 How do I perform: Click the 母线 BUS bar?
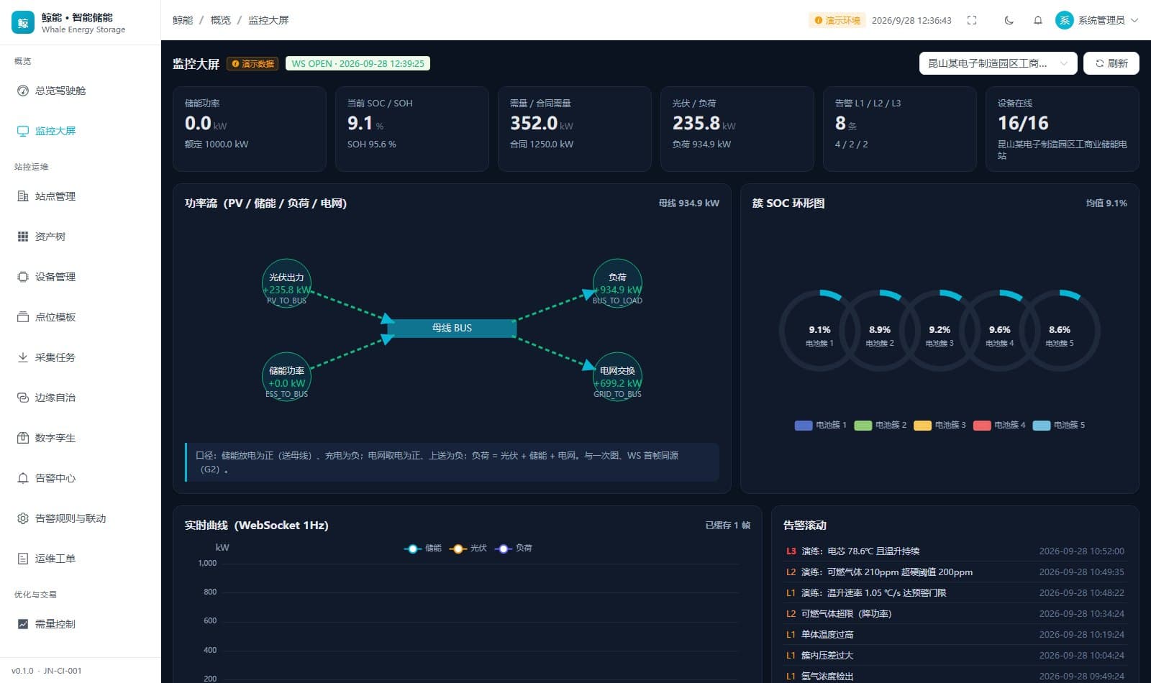[452, 328]
